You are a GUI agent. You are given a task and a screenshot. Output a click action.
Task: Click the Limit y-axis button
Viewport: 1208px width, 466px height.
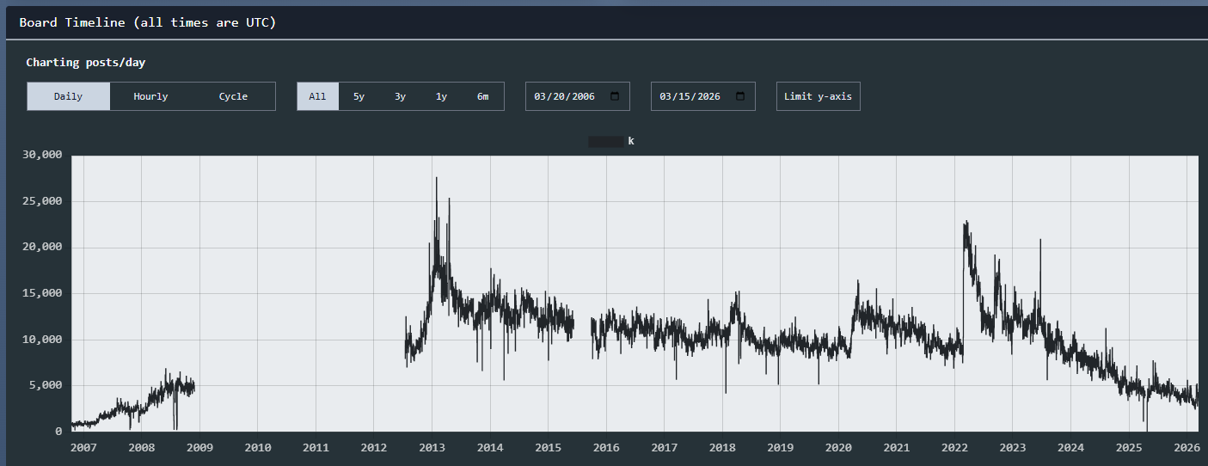click(x=819, y=96)
